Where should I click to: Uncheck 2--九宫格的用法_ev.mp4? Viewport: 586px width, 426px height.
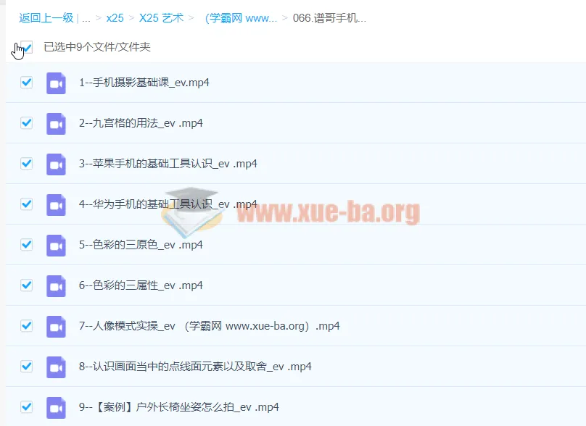point(26,123)
